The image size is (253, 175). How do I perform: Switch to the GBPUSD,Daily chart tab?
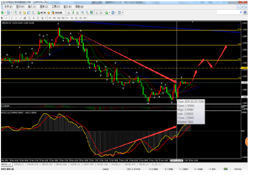(61, 164)
